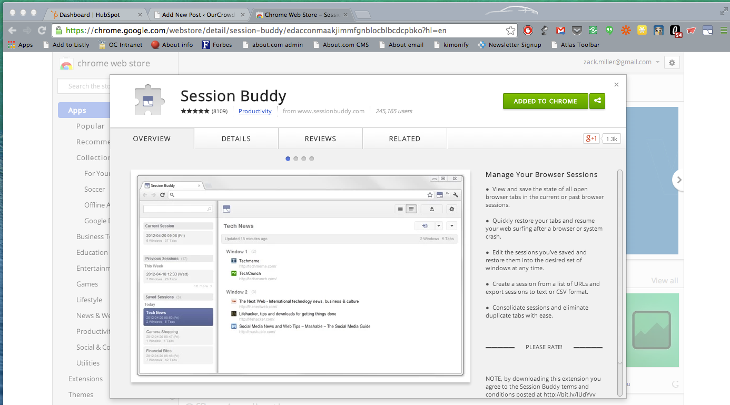Select the first screenshot carousel dot

point(288,159)
